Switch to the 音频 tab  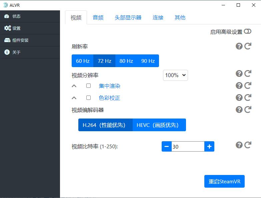point(98,18)
